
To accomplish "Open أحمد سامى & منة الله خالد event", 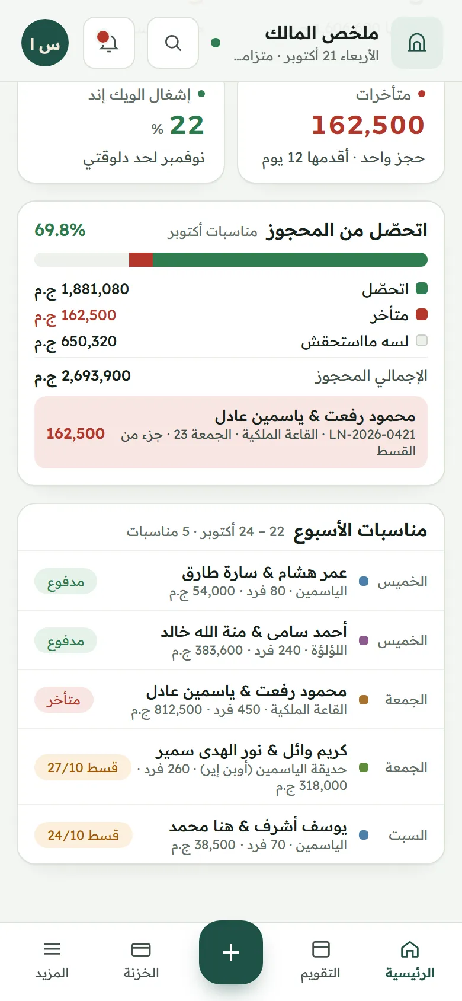I will (x=231, y=640).
